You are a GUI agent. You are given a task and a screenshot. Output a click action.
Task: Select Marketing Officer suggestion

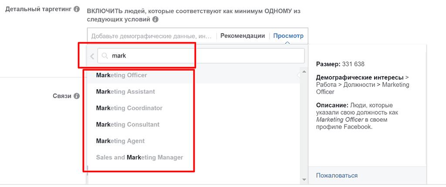click(193, 75)
